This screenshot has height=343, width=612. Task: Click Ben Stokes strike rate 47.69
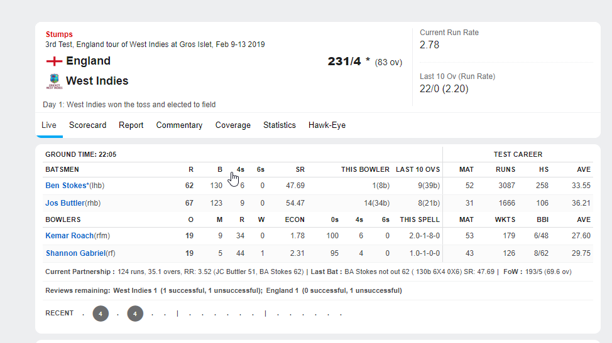pyautogui.click(x=295, y=186)
